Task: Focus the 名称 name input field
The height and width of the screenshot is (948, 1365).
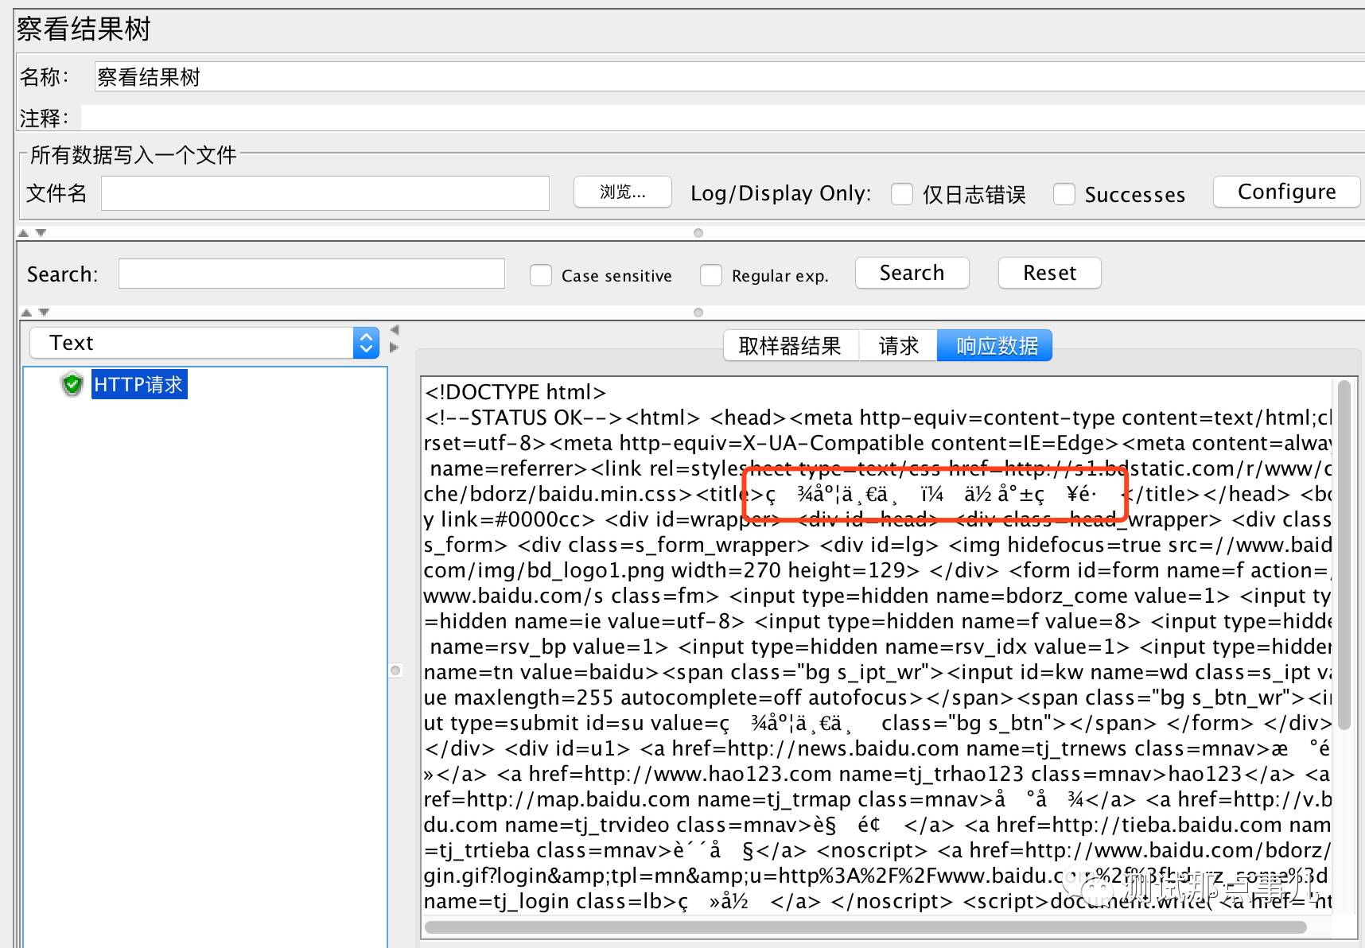Action: tap(729, 77)
